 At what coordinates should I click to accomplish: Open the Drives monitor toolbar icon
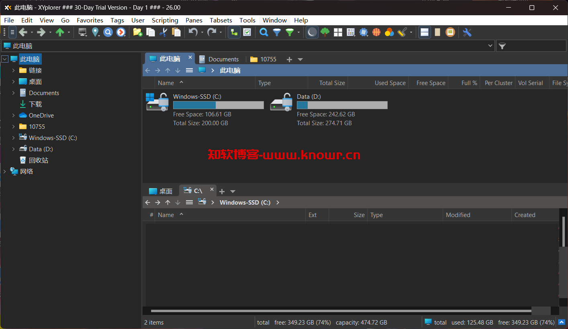pos(82,32)
